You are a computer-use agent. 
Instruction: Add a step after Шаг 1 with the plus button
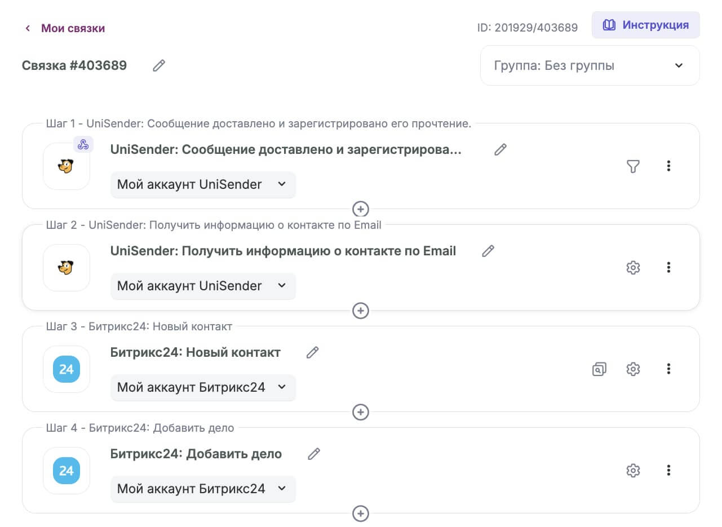(361, 209)
